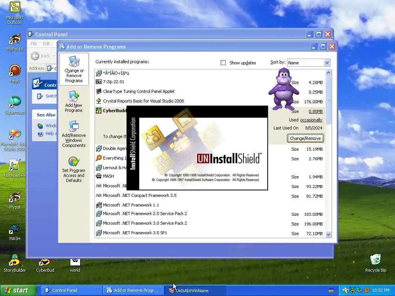The width and height of the screenshot is (395, 296).
Task: Switch to DeIsAbtWinName taskbar button
Action: click(x=195, y=291)
